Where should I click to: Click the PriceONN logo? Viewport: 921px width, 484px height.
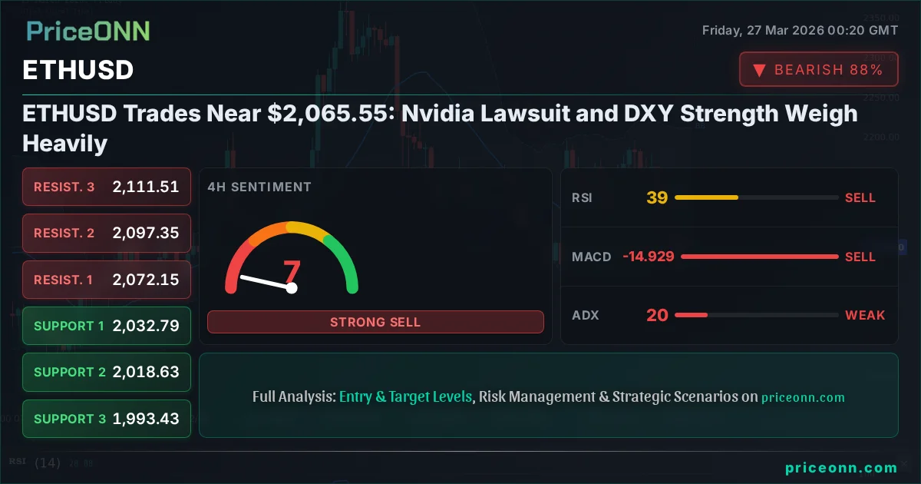pos(87,31)
